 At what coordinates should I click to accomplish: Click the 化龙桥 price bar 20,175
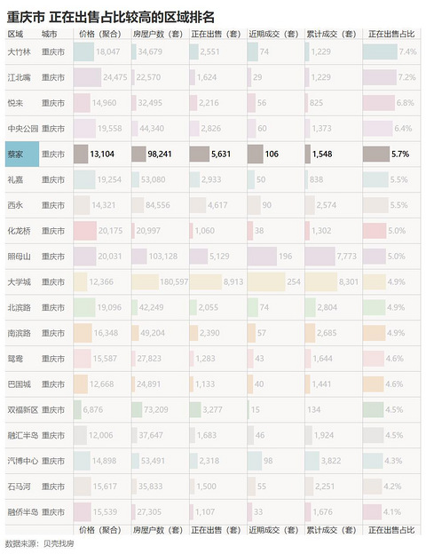(85, 231)
